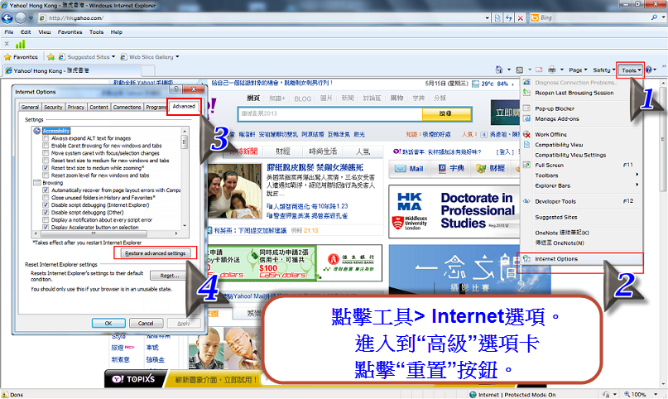668x399 pixels.
Task: Click OK in Internet Options dialog
Action: (108, 323)
